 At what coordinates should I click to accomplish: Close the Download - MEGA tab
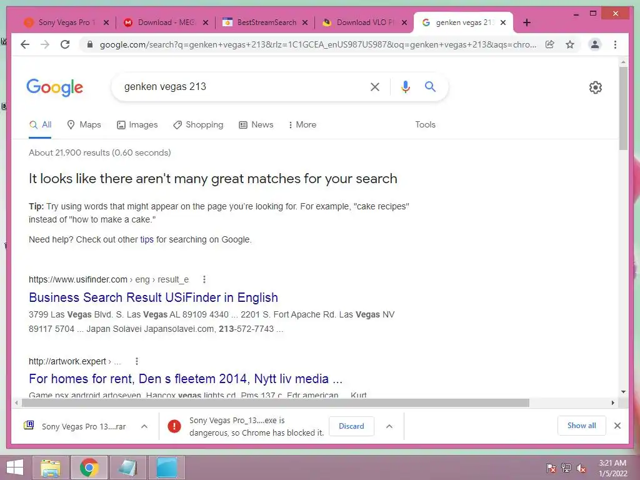(x=206, y=22)
